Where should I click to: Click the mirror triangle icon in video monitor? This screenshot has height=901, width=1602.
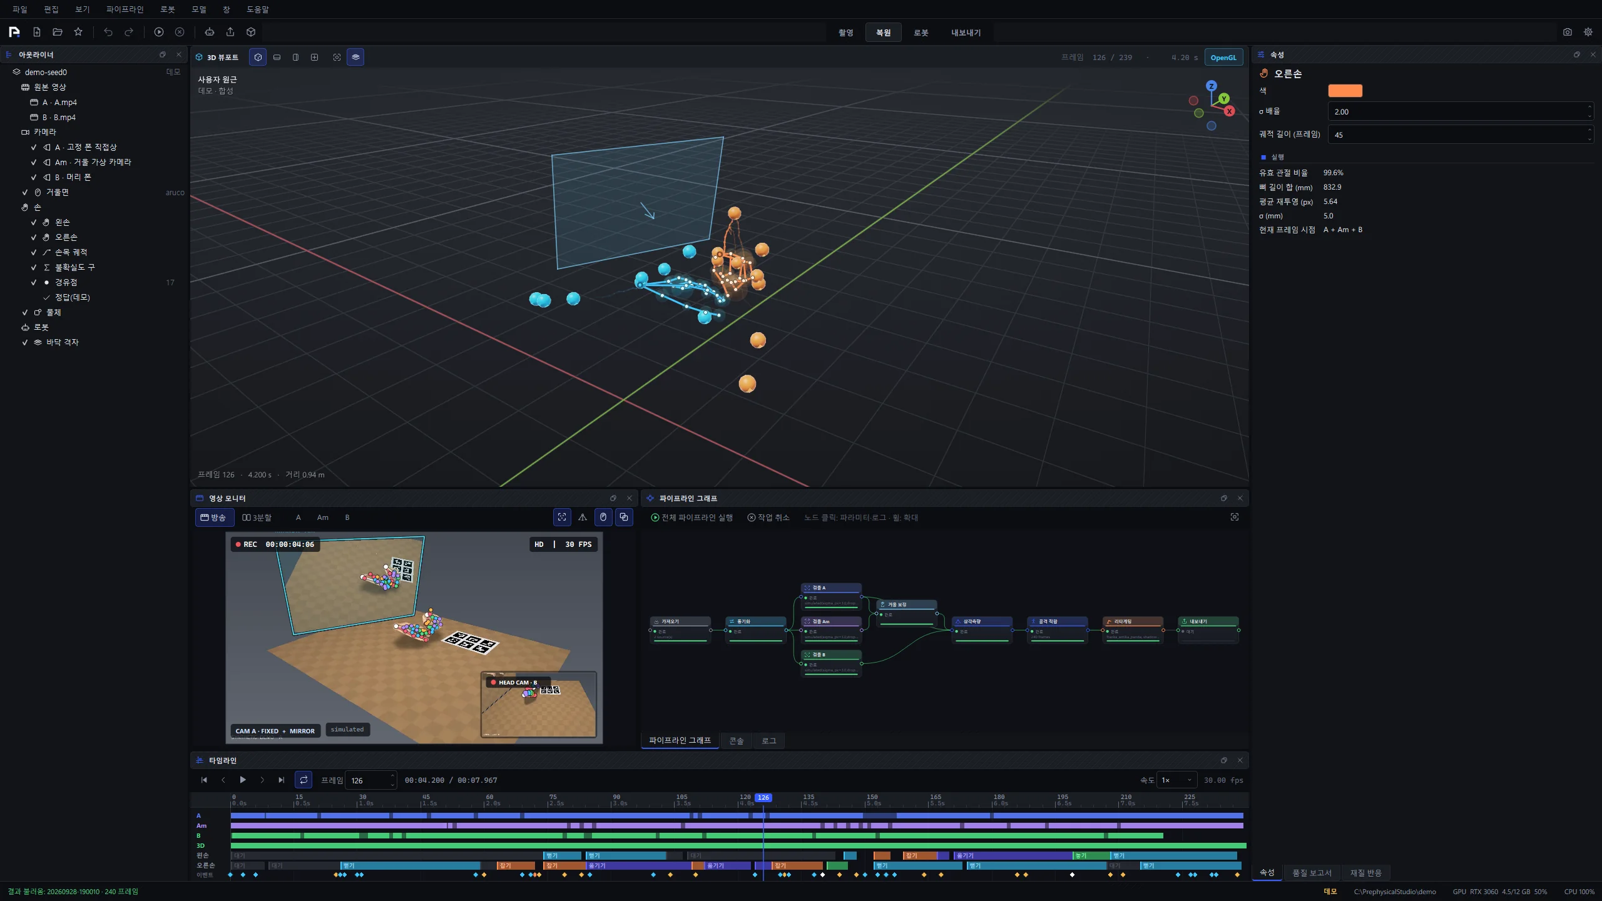(583, 517)
